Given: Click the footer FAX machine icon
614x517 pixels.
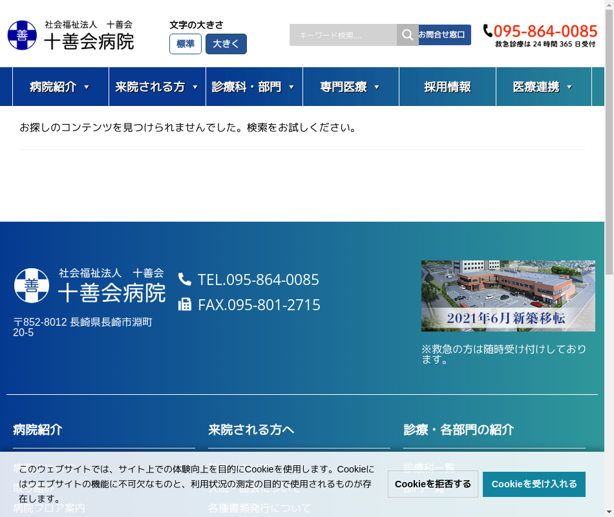Looking at the screenshot, I should tap(185, 304).
